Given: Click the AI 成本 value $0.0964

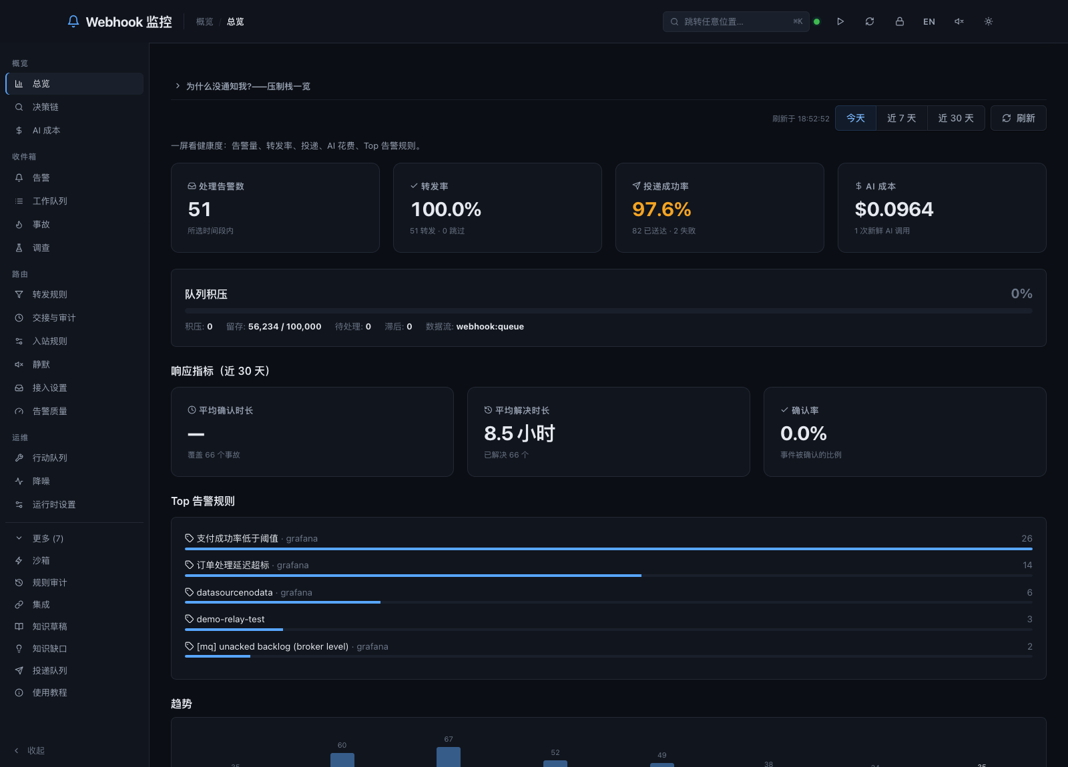Looking at the screenshot, I should 894,209.
